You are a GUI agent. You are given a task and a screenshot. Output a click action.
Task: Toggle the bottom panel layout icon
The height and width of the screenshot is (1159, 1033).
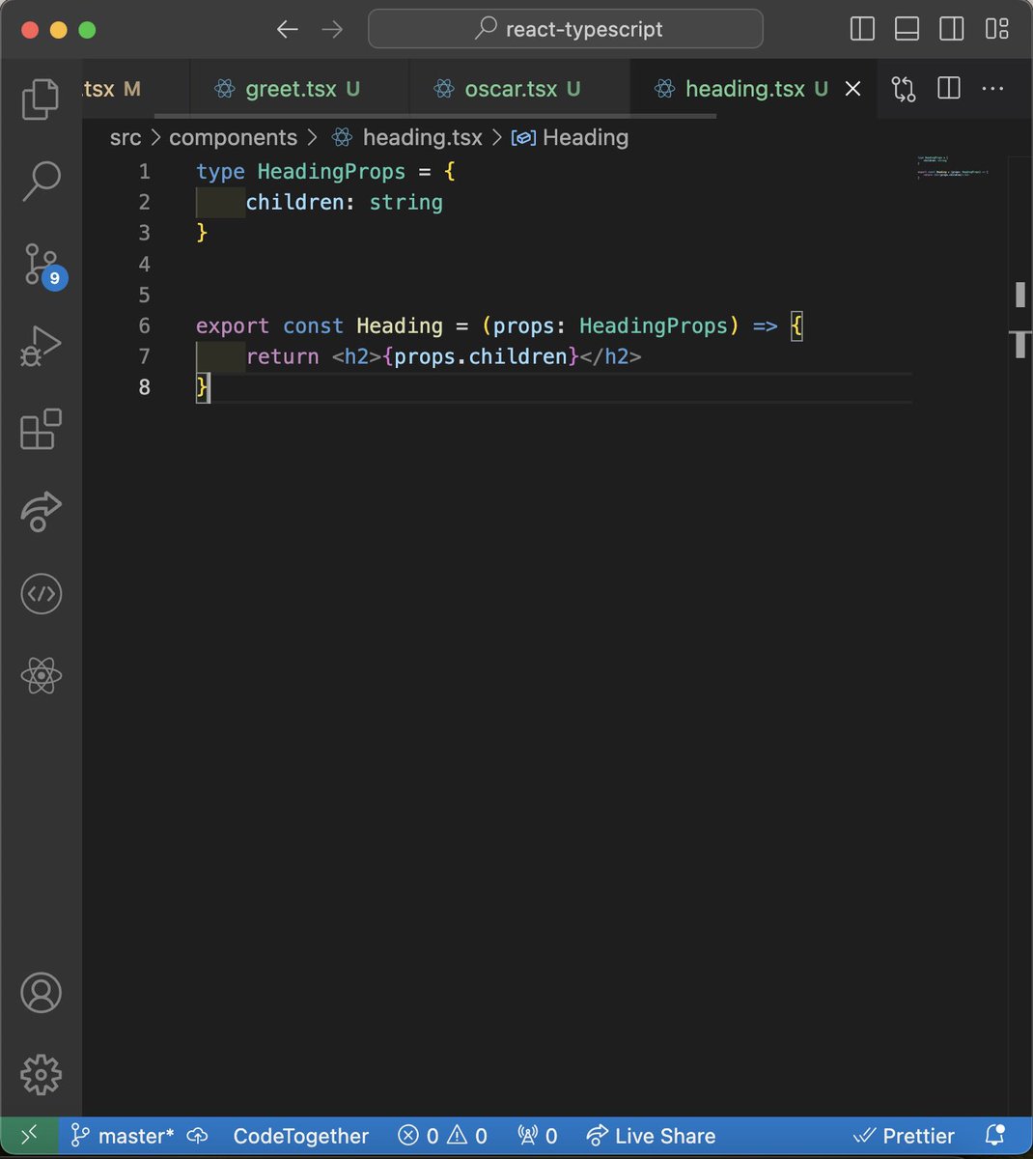point(907,29)
